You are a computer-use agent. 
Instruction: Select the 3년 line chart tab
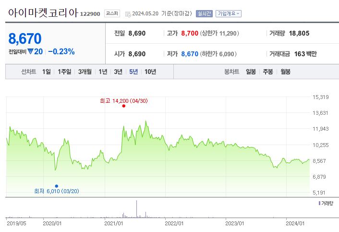click(118, 72)
